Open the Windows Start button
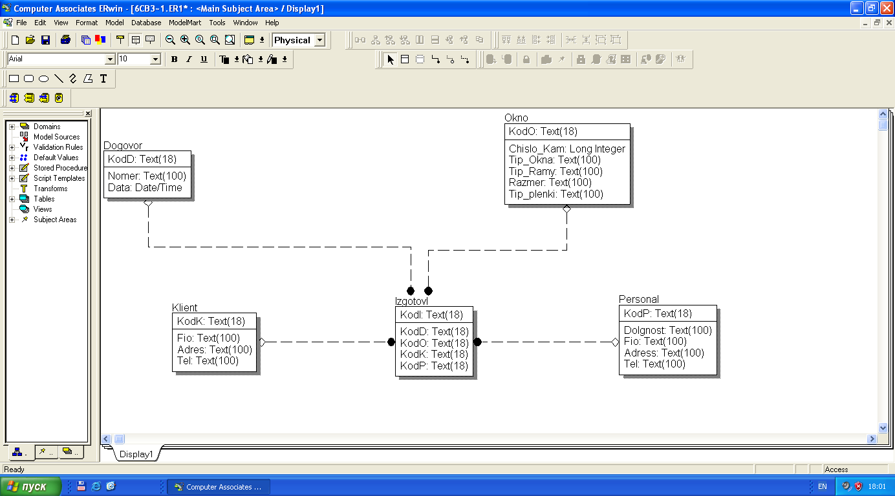Screen dimensions: 895x496 point(30,487)
